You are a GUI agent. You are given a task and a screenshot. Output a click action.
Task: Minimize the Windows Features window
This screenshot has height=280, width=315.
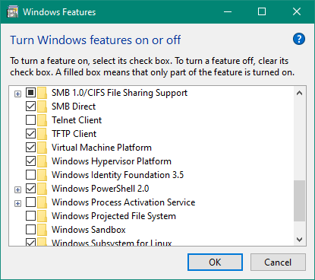point(228,11)
